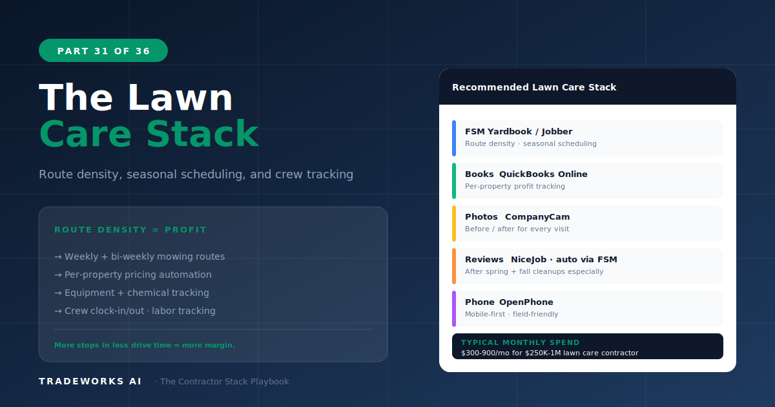Click 'ROUTE DENSITY = PROFIT' heading

(130, 230)
